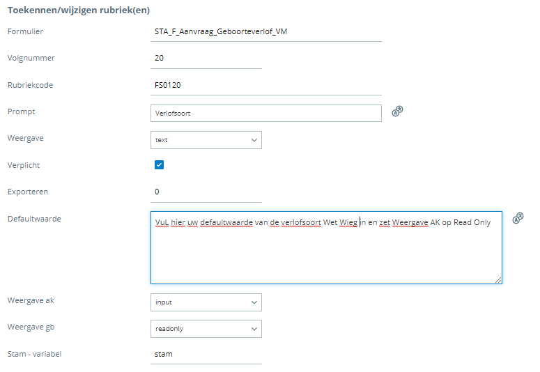
Task: Open the Weergave gb readonly dropdown
Action: (x=206, y=329)
